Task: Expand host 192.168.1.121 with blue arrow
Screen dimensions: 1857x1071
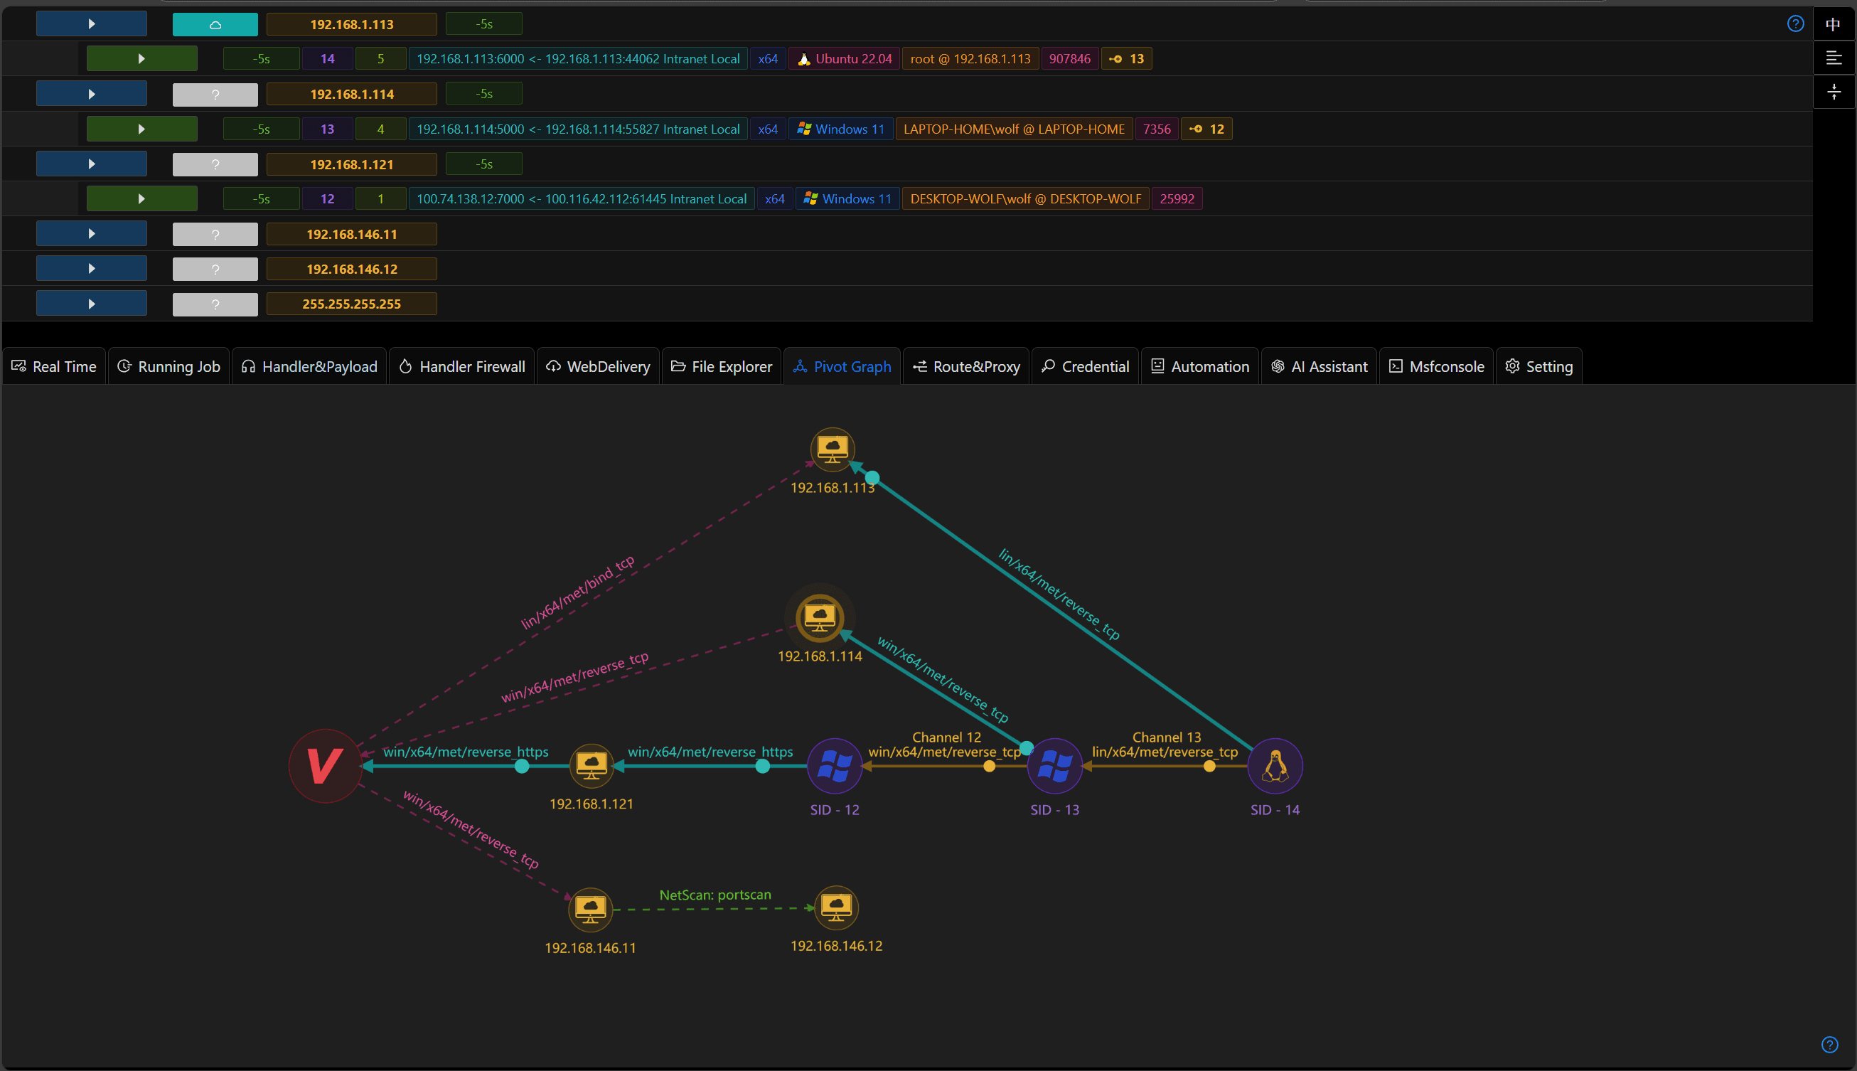Action: pos(91,164)
